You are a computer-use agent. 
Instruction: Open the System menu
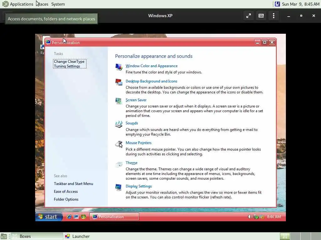[x=58, y=4]
